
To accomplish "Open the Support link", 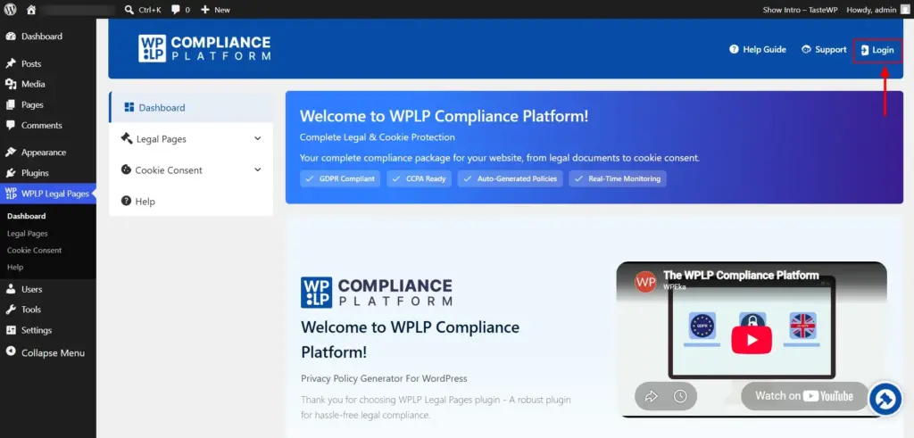I will (824, 49).
